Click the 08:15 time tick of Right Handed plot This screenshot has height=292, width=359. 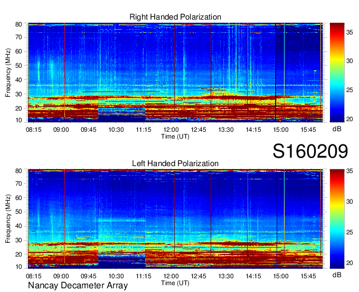34,130
